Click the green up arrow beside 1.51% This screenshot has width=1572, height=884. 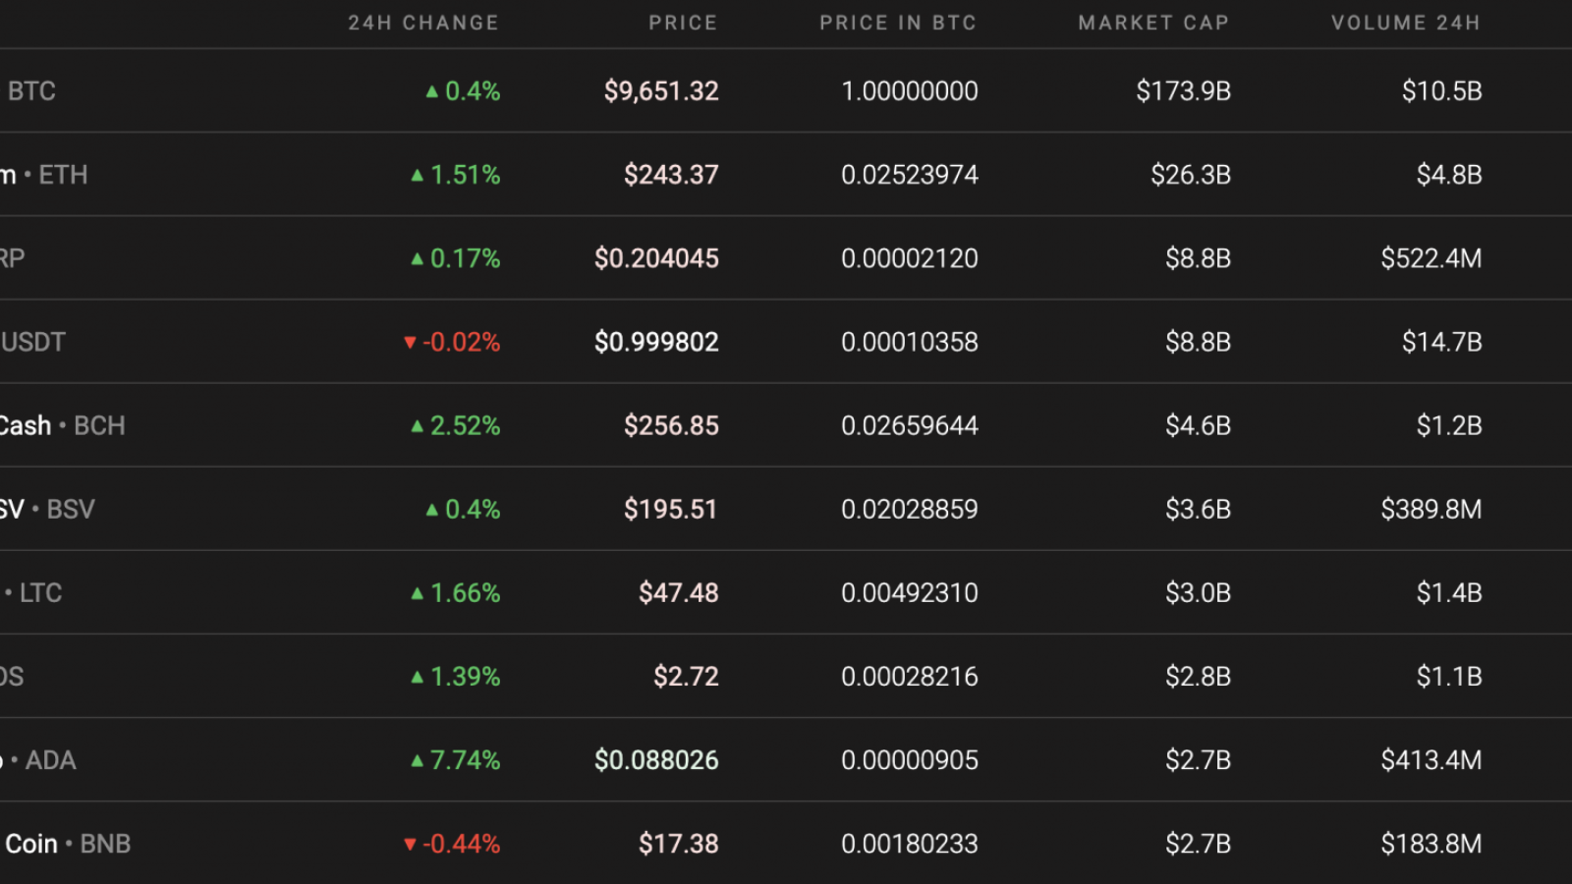pos(418,175)
